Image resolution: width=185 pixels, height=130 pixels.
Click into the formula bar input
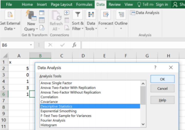click(133, 45)
